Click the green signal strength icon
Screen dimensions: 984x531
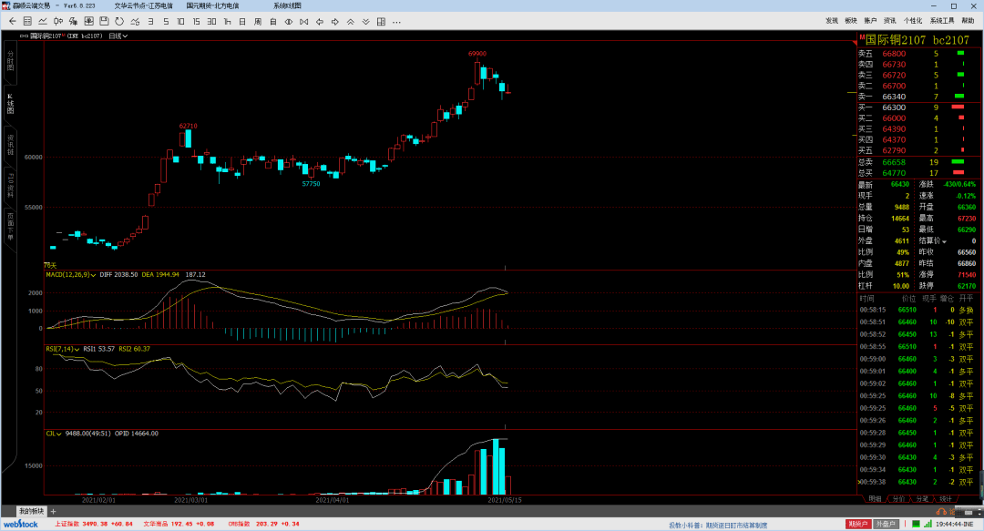[928, 524]
